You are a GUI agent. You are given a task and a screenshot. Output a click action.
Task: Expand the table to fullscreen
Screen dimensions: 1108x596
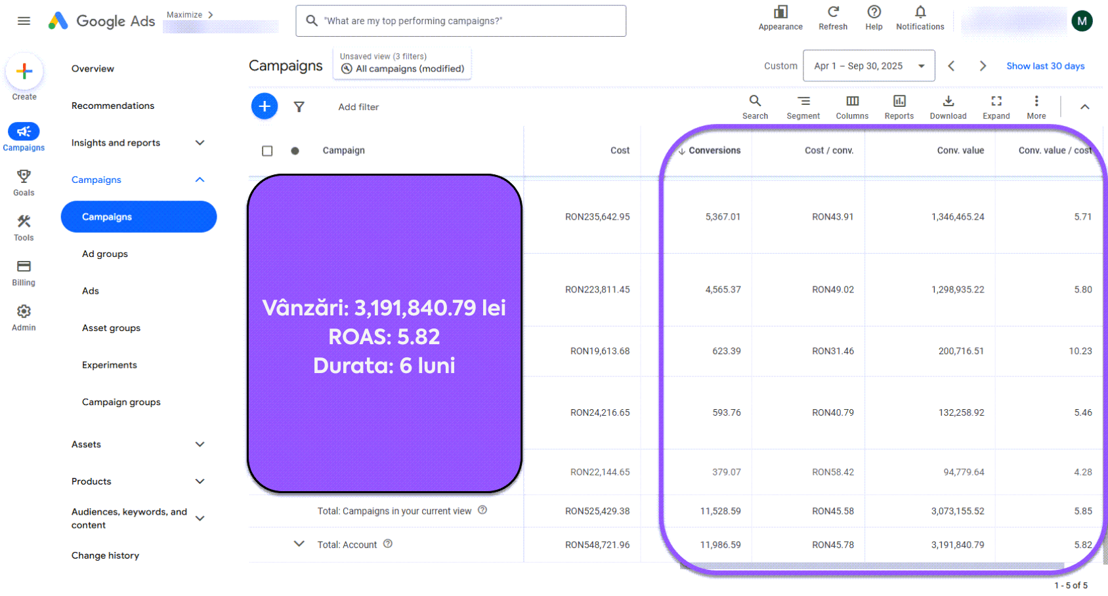tap(996, 107)
